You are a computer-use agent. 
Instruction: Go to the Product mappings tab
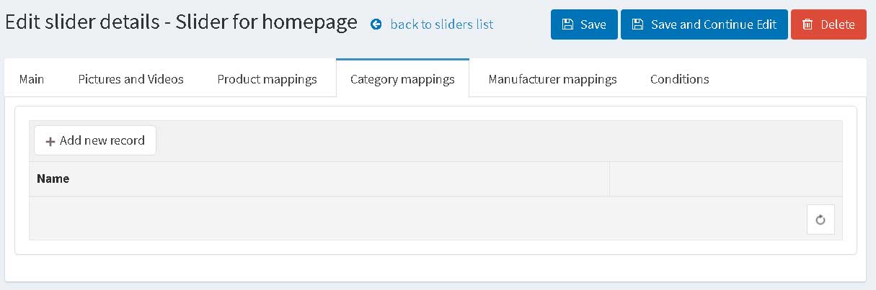coord(267,79)
